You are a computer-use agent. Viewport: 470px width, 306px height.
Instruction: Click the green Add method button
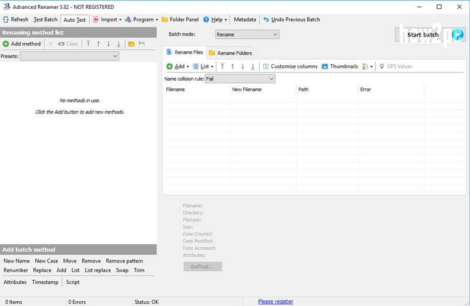22,44
